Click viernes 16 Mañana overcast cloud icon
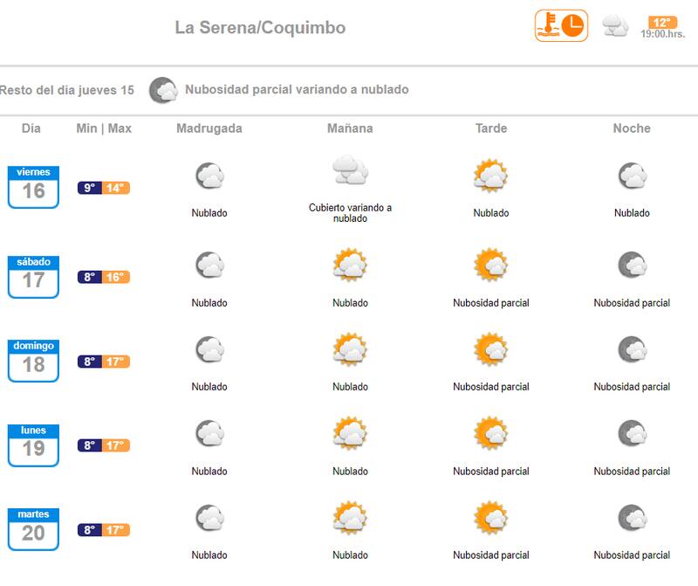Image resolution: width=698 pixels, height=586 pixels. coord(350,171)
